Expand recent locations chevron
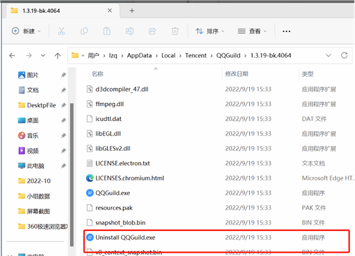The image size is (355, 256). (x=43, y=56)
